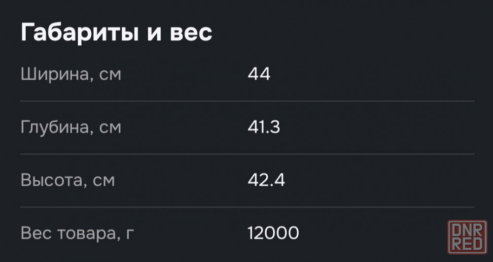Click the height value 42.4
The image size is (493, 262).
[266, 180]
